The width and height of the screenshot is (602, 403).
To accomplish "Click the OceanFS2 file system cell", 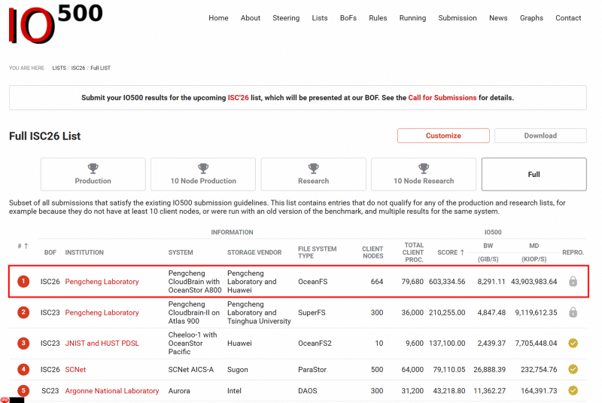I will click(x=315, y=343).
